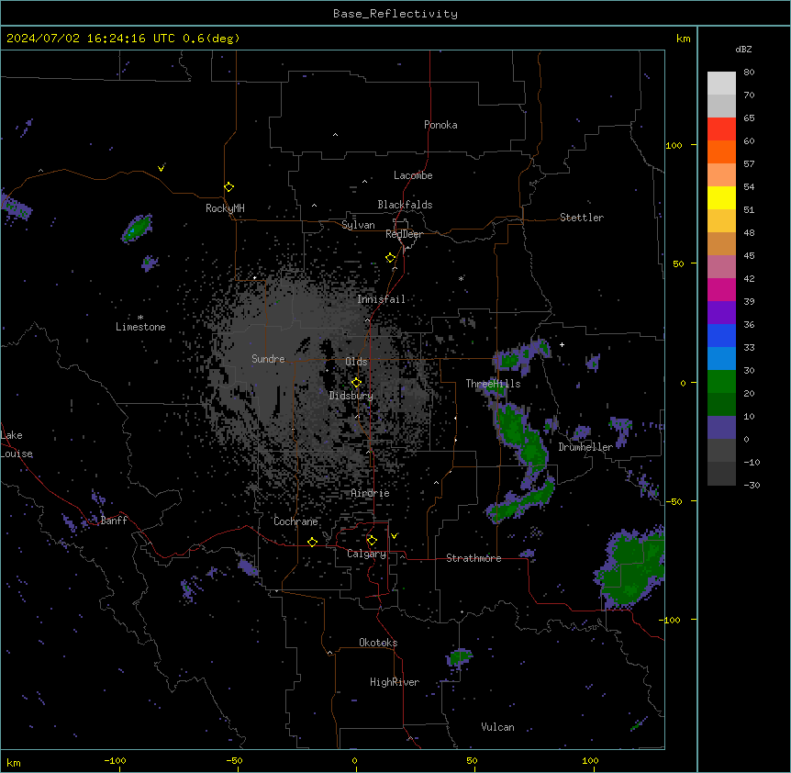
Task: Click the Strathmore town label
Action: (473, 558)
